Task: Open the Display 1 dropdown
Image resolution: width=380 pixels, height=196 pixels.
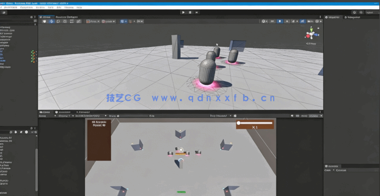Action: (66, 116)
